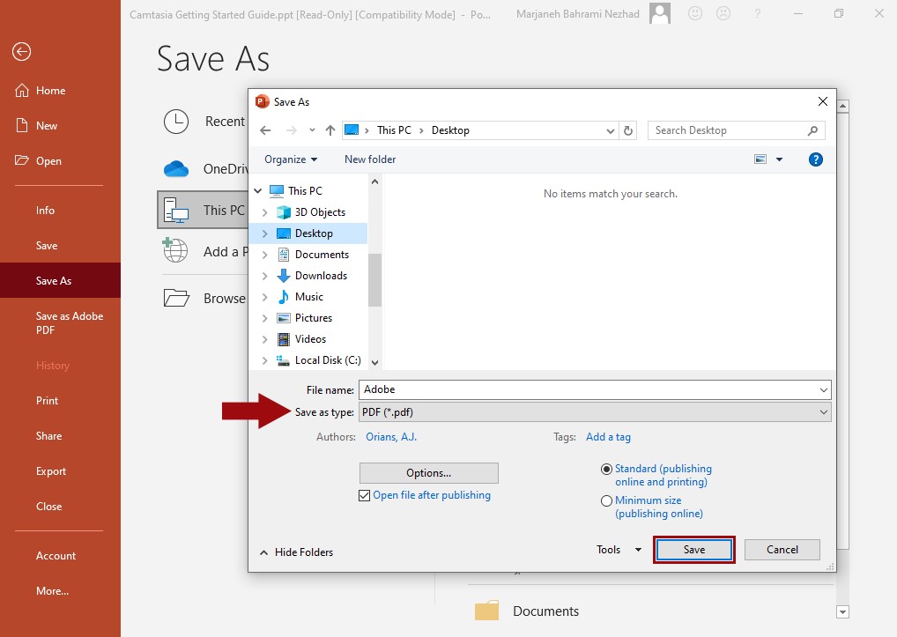Close the Save As dialog
The image size is (897, 637).
tap(823, 101)
